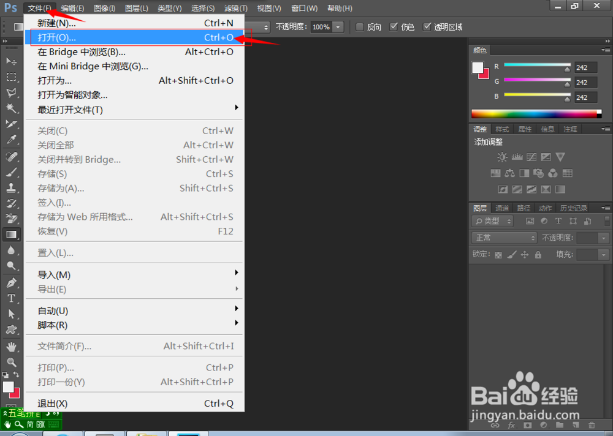
Task: Select the Zoom tool in toolbox
Action: coord(11,362)
